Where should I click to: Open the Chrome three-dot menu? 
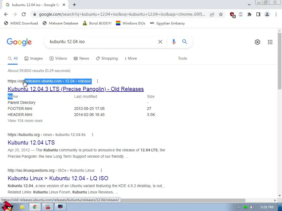pyautogui.click(x=276, y=14)
